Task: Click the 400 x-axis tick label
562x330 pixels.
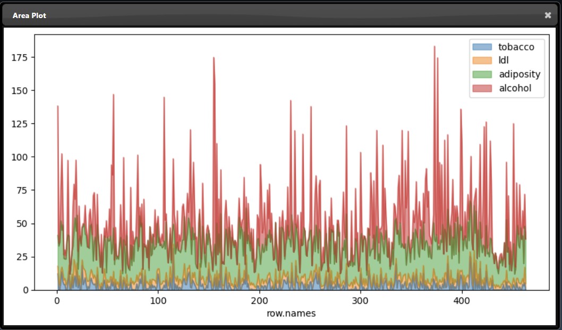Action: [x=461, y=300]
